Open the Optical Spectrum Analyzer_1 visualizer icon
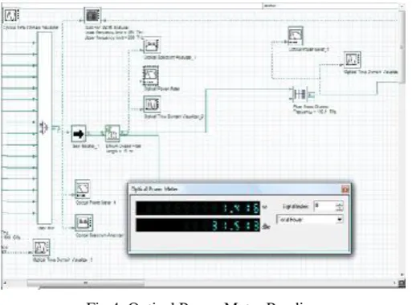412x305 pixels. click(x=152, y=45)
